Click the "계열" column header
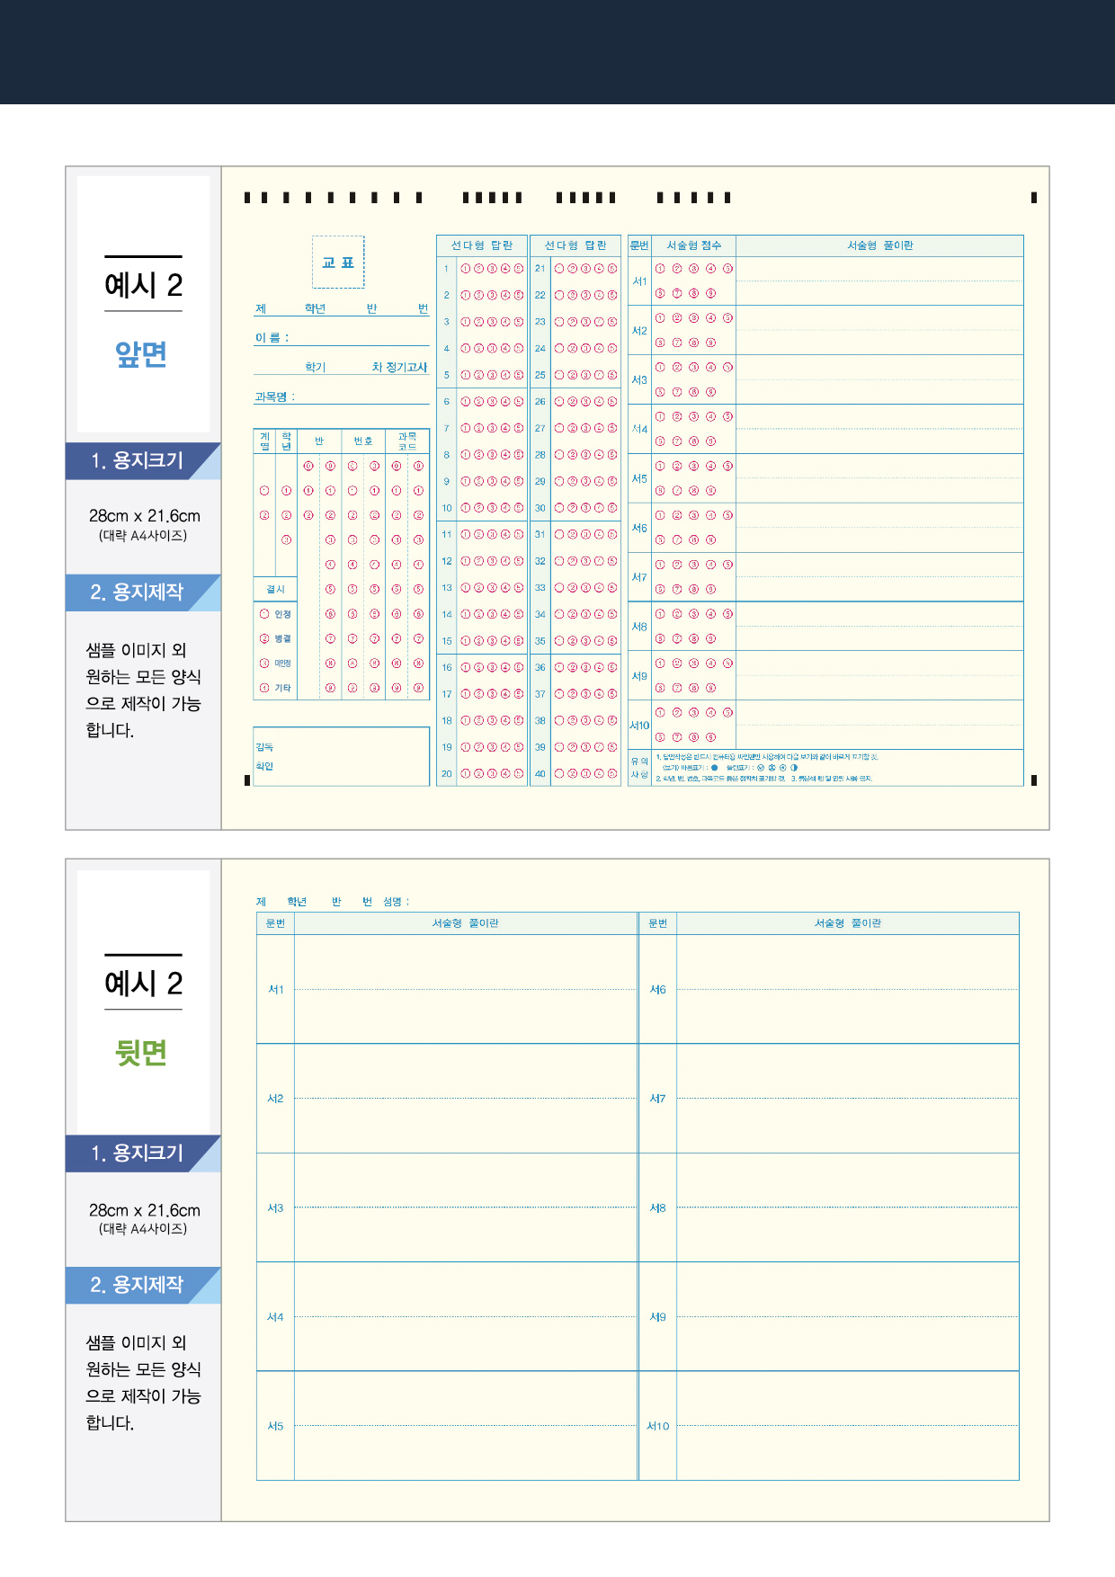The width and height of the screenshot is (1115, 1577). point(265,441)
